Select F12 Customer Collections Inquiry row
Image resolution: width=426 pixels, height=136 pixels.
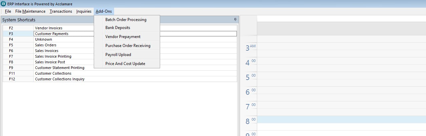tap(60, 79)
